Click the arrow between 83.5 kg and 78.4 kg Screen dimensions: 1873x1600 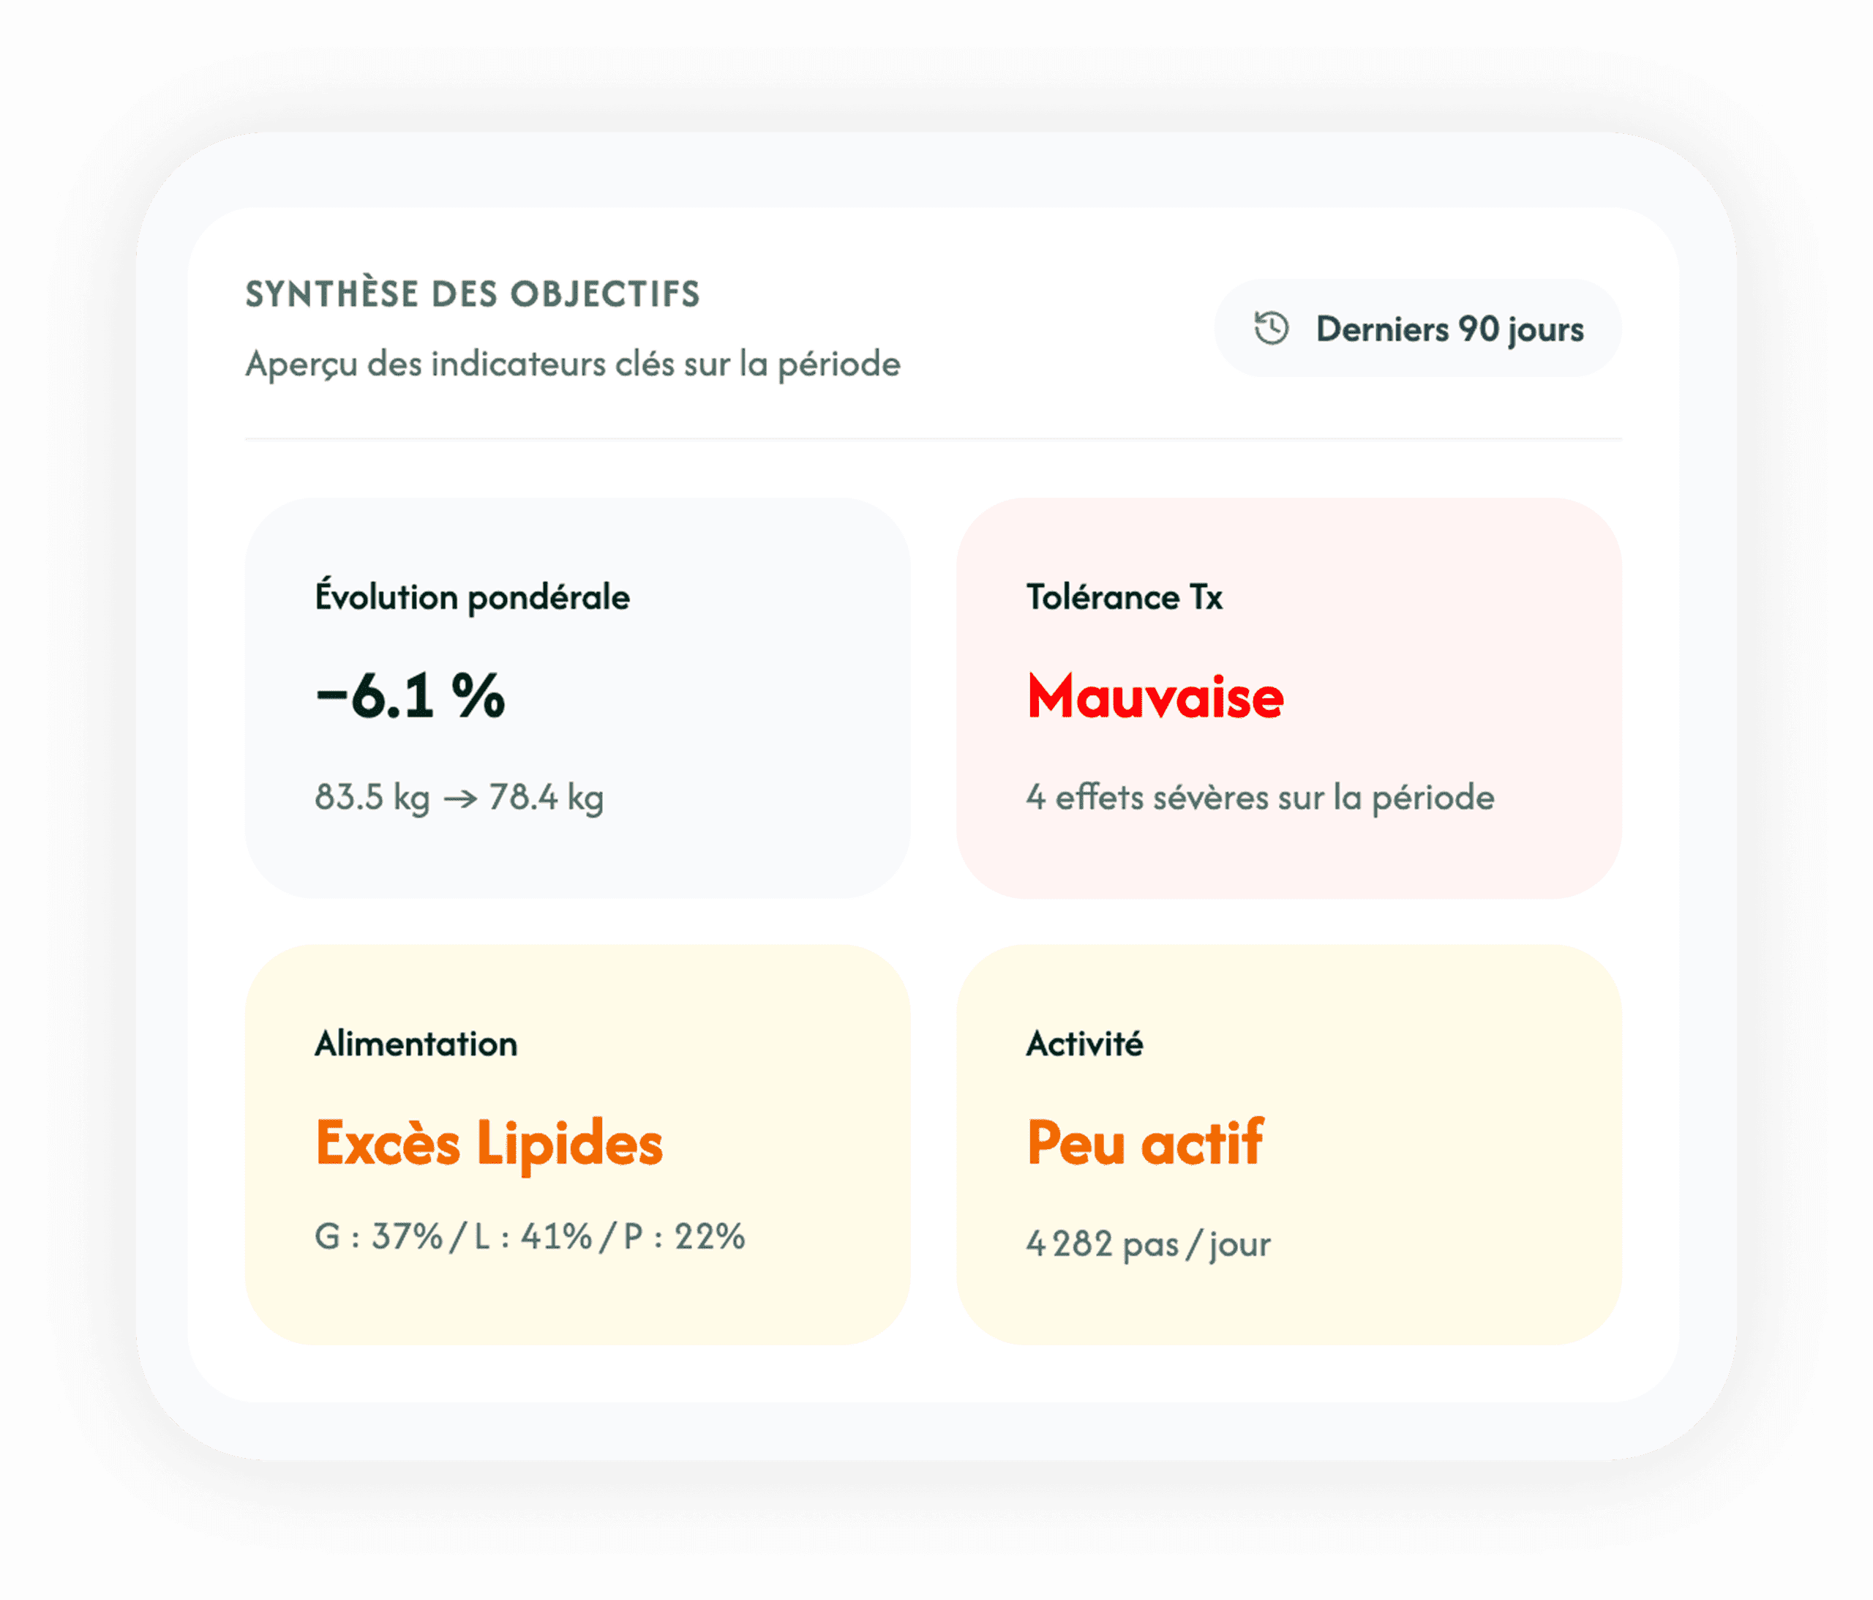(x=460, y=799)
